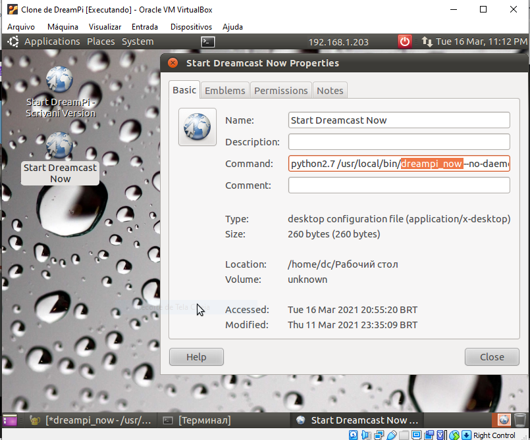The height and width of the screenshot is (440, 530).
Task: Click the VirtualBox display status icon
Action: point(416,435)
